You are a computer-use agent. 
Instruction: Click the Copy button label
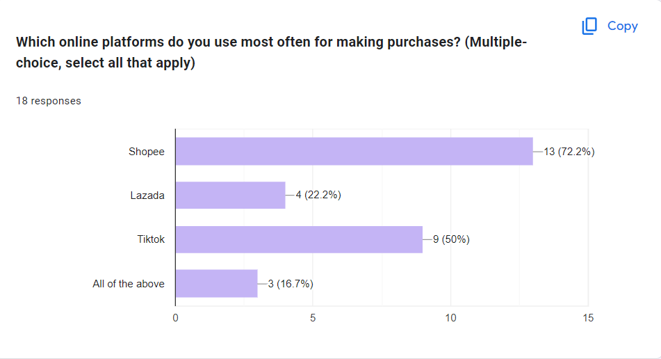[x=622, y=26]
